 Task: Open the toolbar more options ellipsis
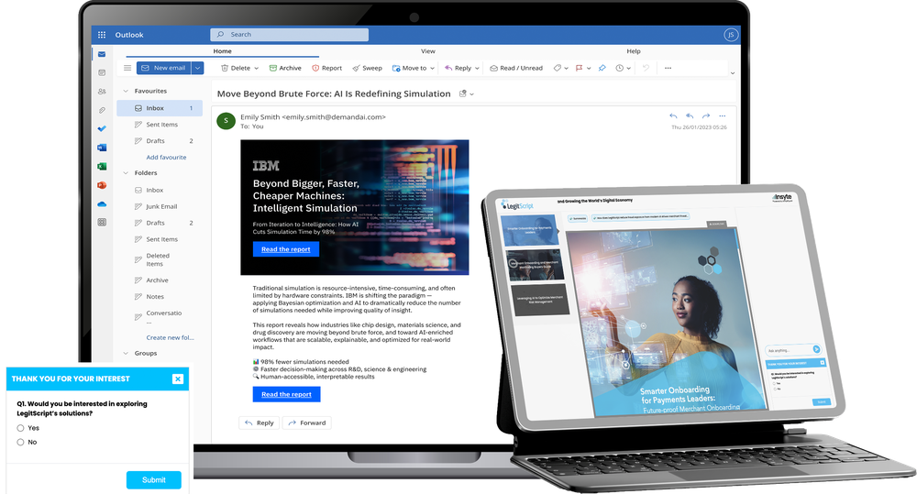click(668, 68)
